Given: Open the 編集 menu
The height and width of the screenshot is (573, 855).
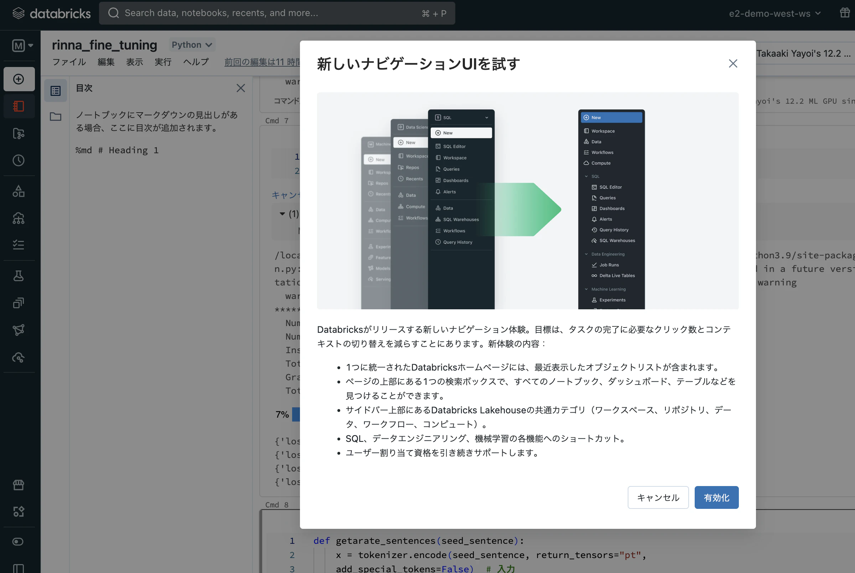Looking at the screenshot, I should coord(106,62).
